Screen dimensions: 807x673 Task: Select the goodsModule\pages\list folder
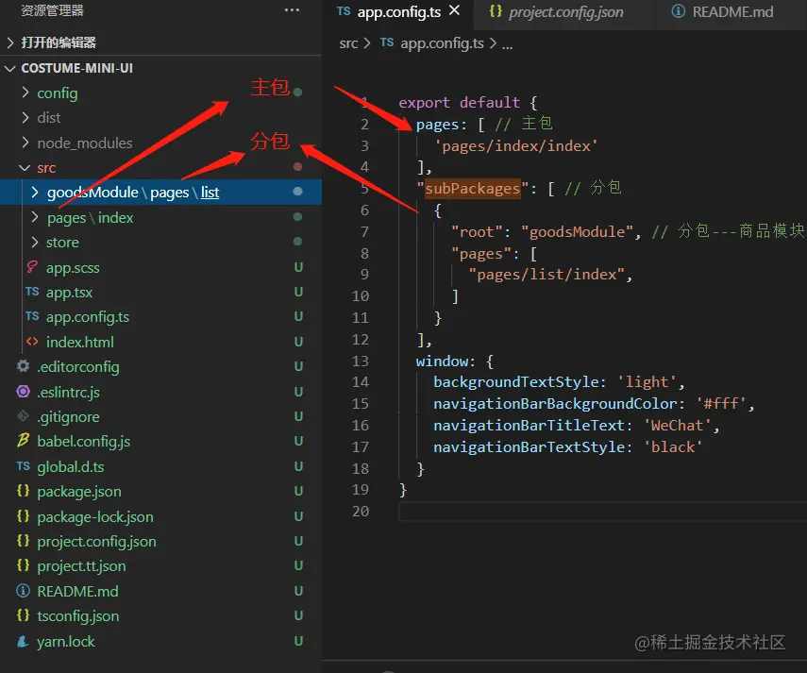pyautogui.click(x=132, y=193)
